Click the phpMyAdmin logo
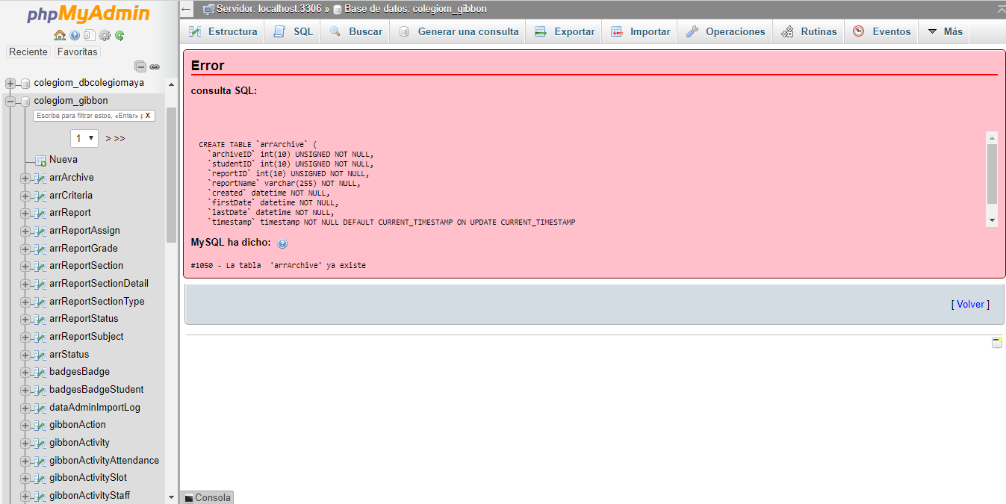Image resolution: width=1006 pixels, height=504 pixels. [x=88, y=14]
